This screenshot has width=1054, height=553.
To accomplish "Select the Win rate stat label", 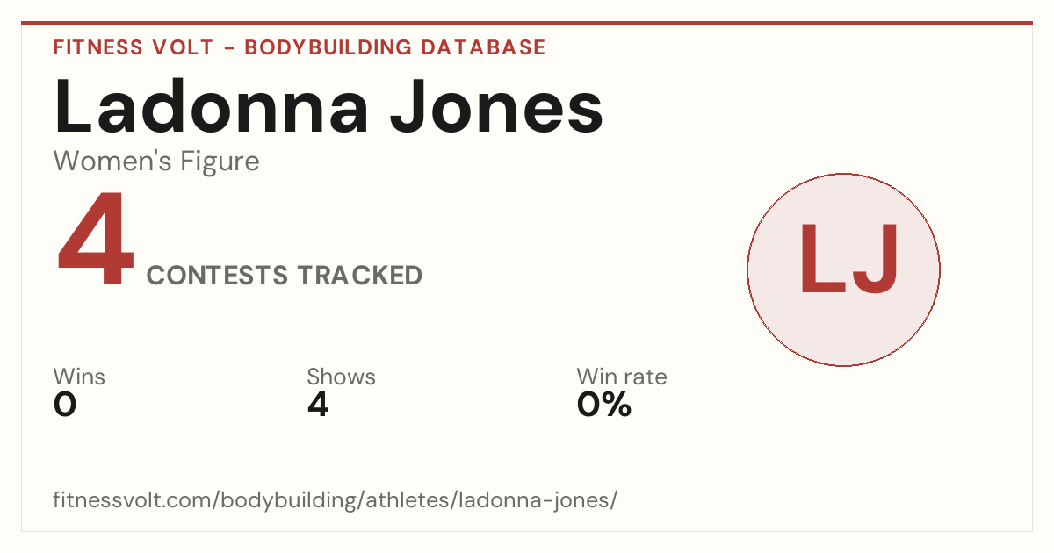I will click(x=622, y=377).
